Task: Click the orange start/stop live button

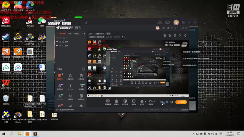Action: [181, 102]
